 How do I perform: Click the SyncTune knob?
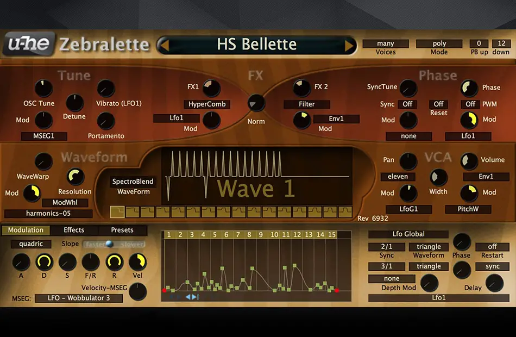[x=408, y=88]
